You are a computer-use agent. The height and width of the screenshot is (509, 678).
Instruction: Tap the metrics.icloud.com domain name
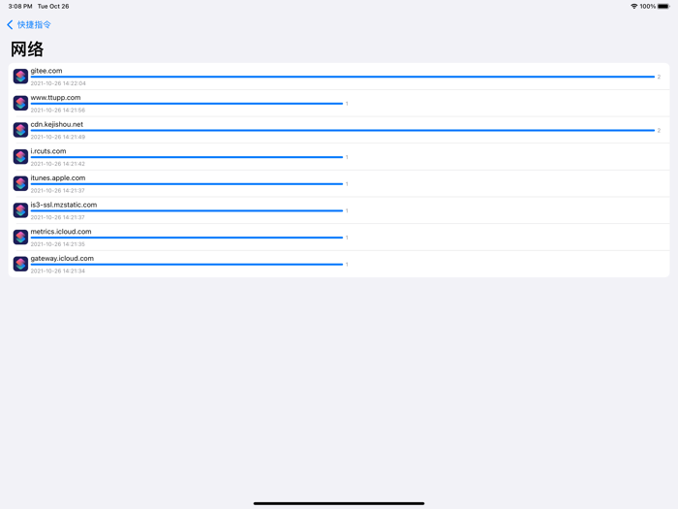(61, 232)
